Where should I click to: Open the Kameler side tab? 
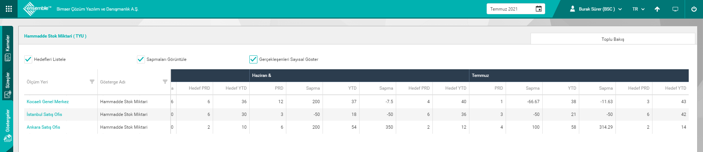click(7, 47)
